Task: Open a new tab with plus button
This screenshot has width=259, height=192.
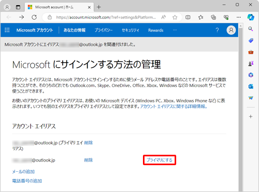Action: [99, 7]
